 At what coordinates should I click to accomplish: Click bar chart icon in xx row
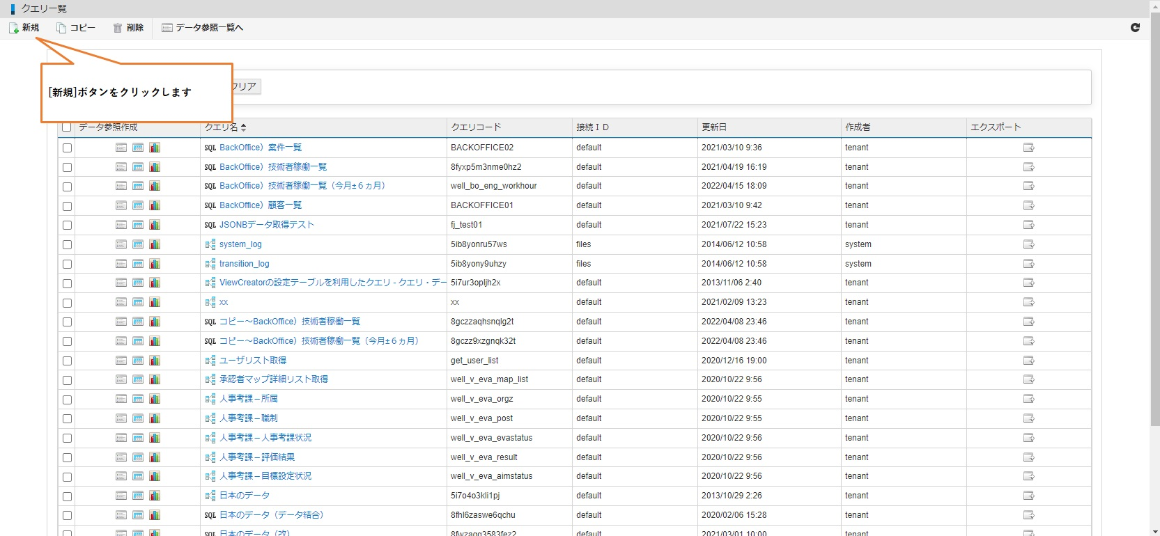[x=155, y=302]
